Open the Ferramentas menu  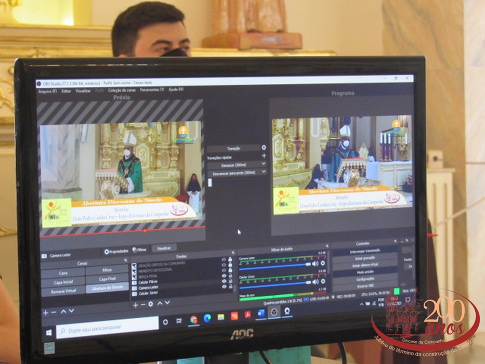coord(152,90)
